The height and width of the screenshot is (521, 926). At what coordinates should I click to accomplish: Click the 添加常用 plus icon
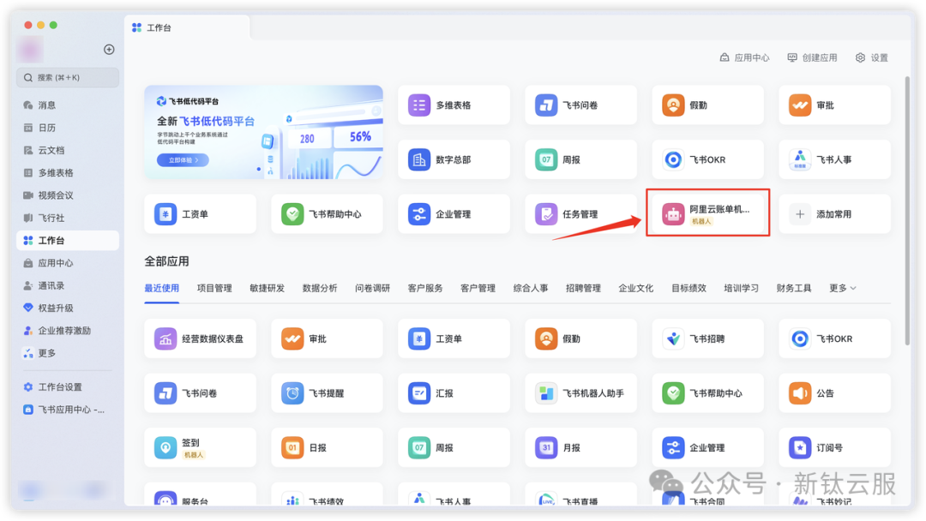(800, 214)
